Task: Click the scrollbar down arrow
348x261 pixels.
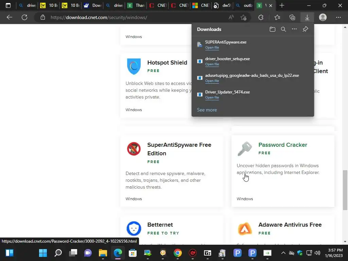Action: click(345, 242)
